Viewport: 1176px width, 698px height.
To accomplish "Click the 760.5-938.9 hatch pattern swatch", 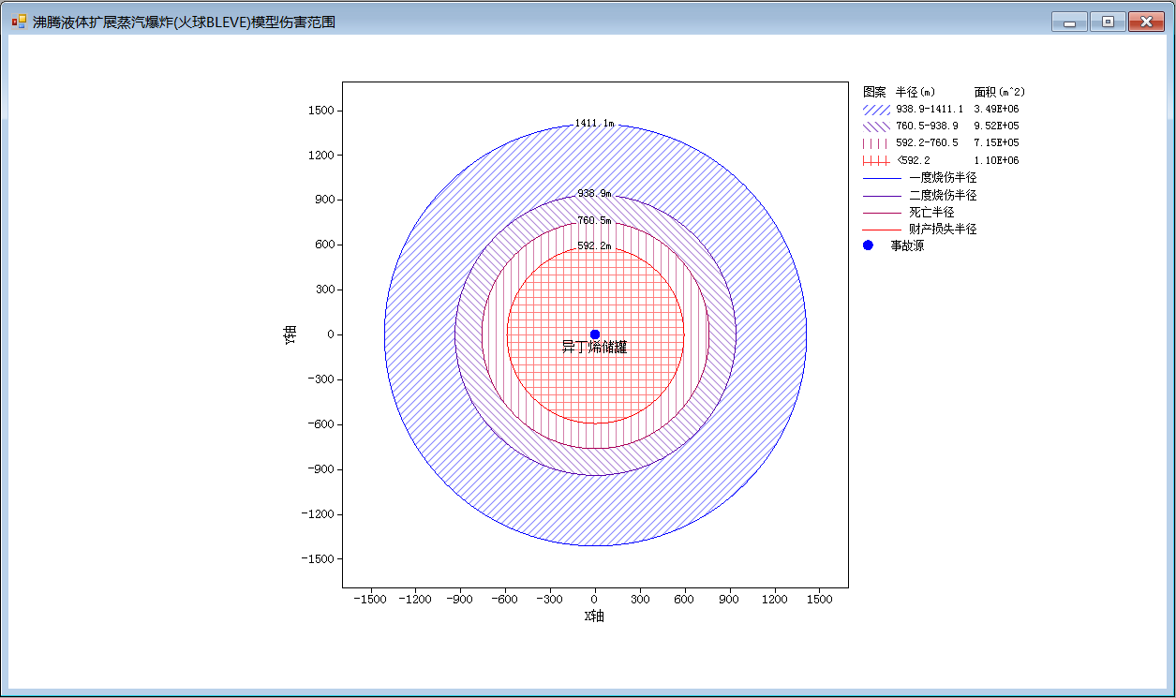I will click(875, 126).
